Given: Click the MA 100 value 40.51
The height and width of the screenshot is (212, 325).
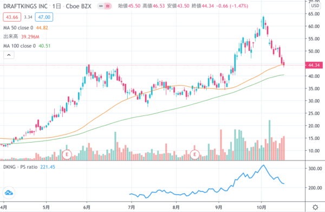Looking at the screenshot, I should (44, 46).
